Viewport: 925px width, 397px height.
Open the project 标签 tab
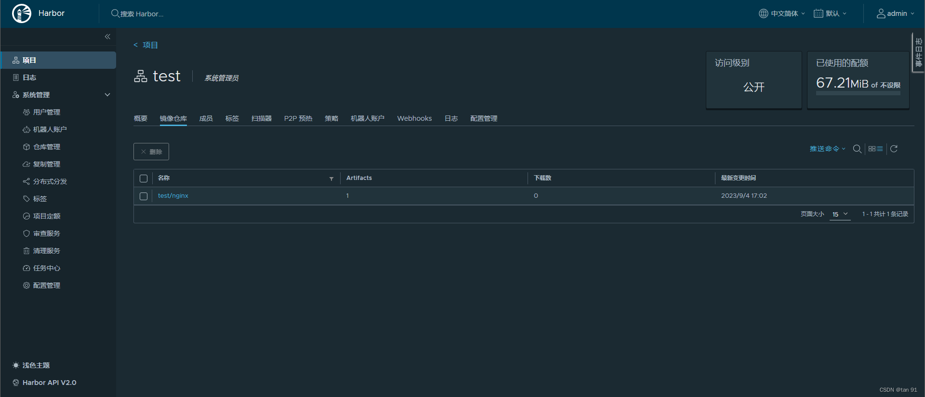tap(232, 118)
